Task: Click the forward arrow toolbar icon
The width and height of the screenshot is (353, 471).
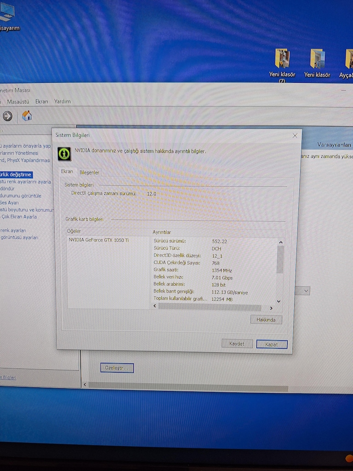Action: (x=7, y=116)
